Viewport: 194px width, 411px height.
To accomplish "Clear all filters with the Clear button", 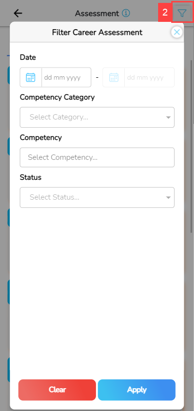I will pyautogui.click(x=57, y=390).
